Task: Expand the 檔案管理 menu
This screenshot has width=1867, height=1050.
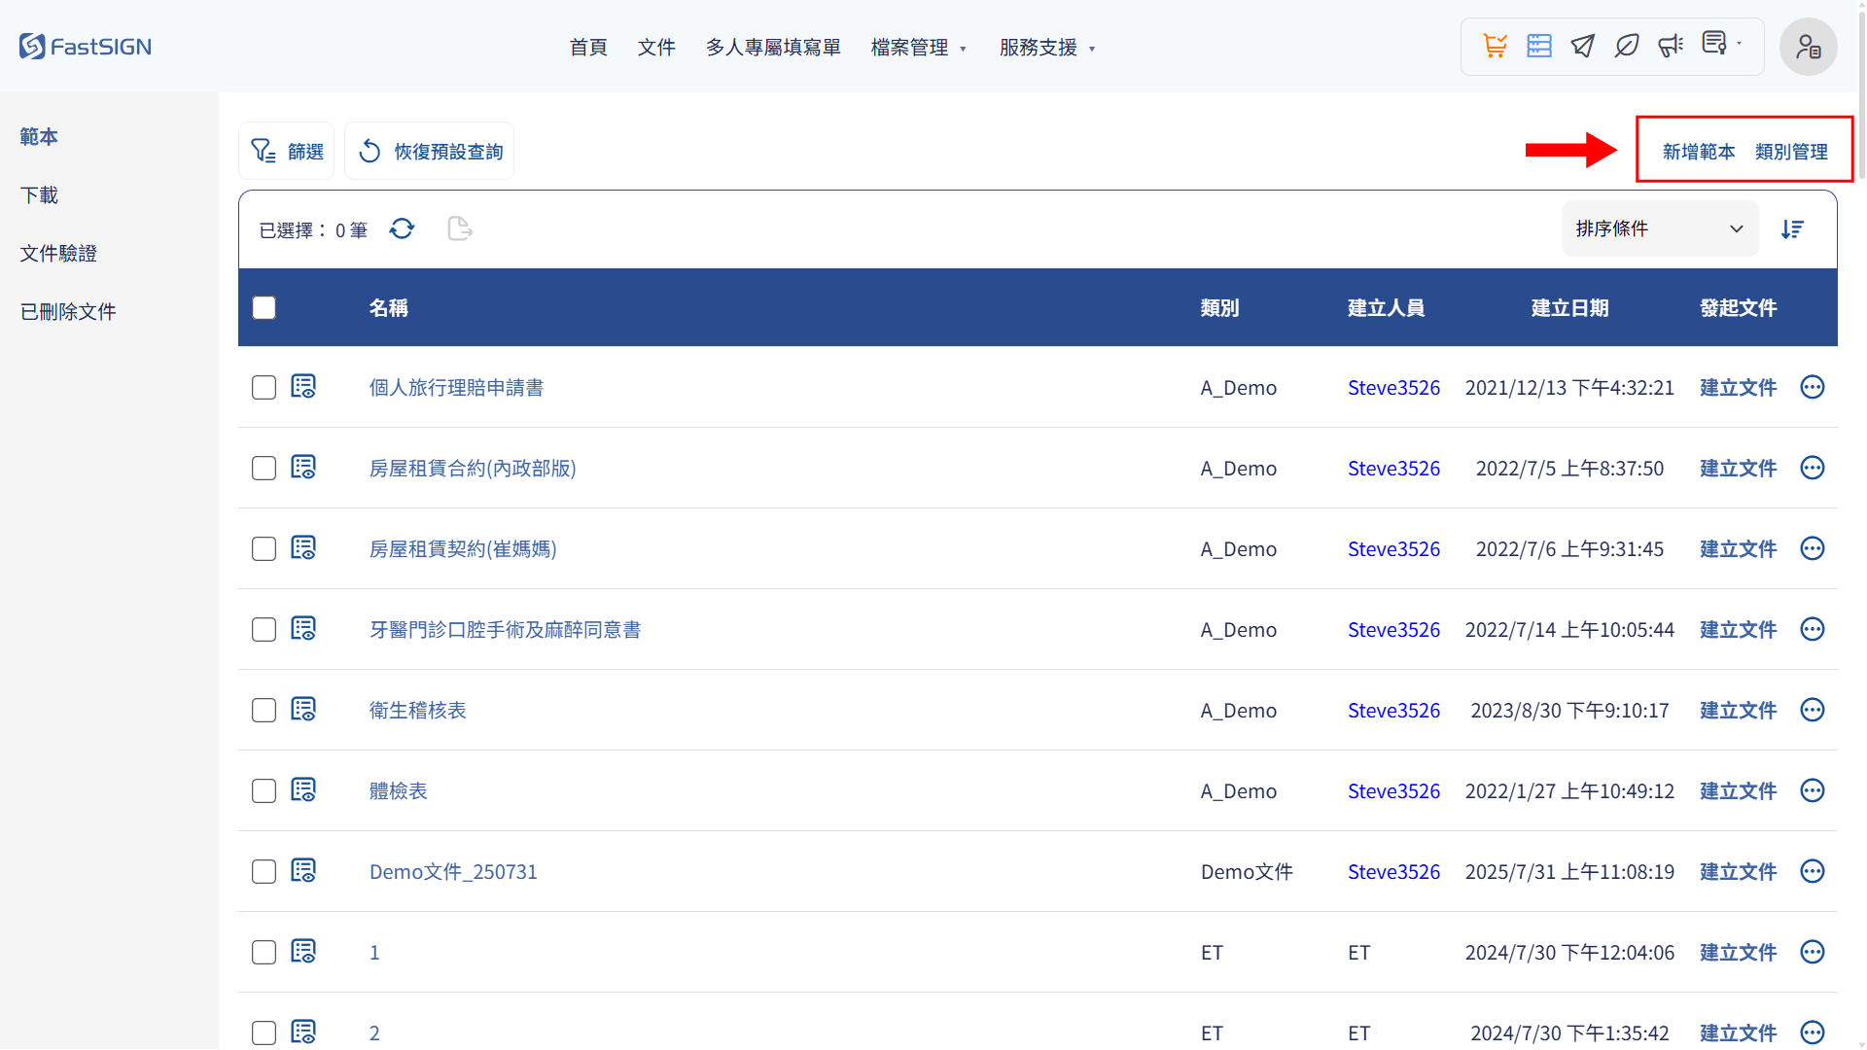Action: point(919,48)
